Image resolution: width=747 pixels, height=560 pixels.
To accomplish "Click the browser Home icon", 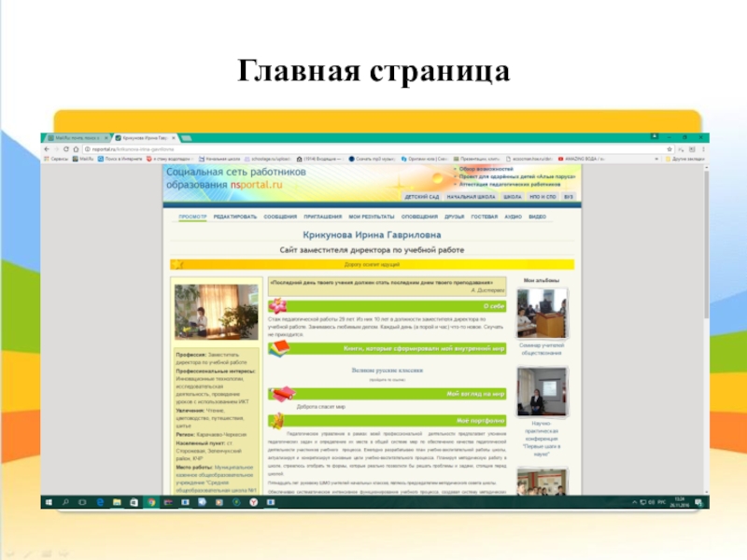I will tap(76, 149).
